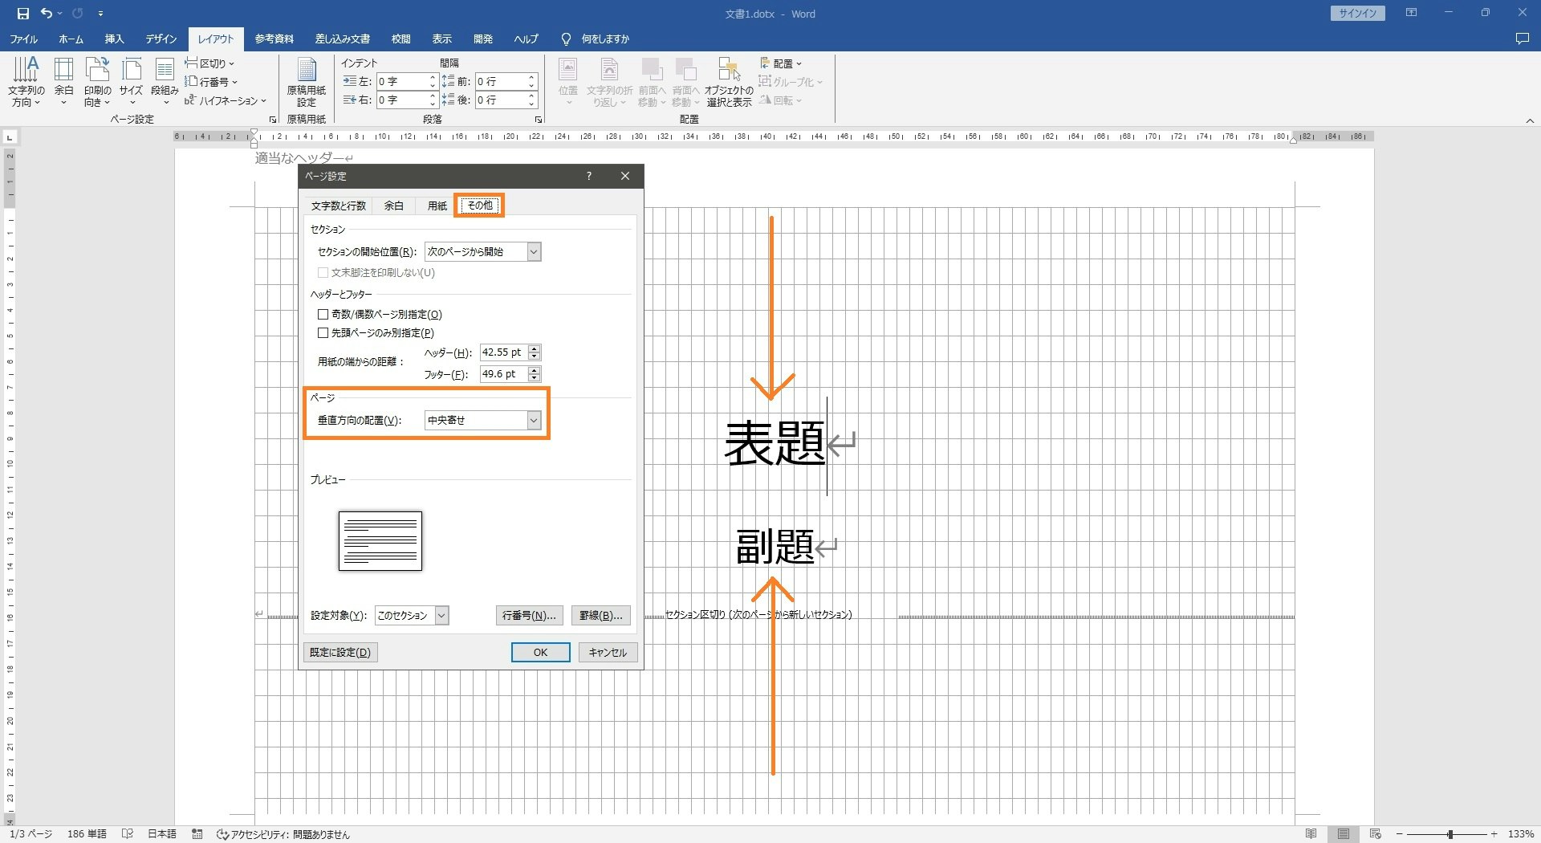Select the 余白 tab in ページ設定 dialog
Viewport: 1541px width, 843px height.
[394, 206]
